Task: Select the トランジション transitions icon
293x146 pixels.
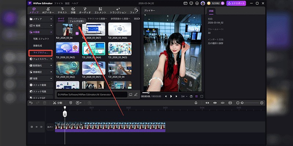Action: click(119, 10)
